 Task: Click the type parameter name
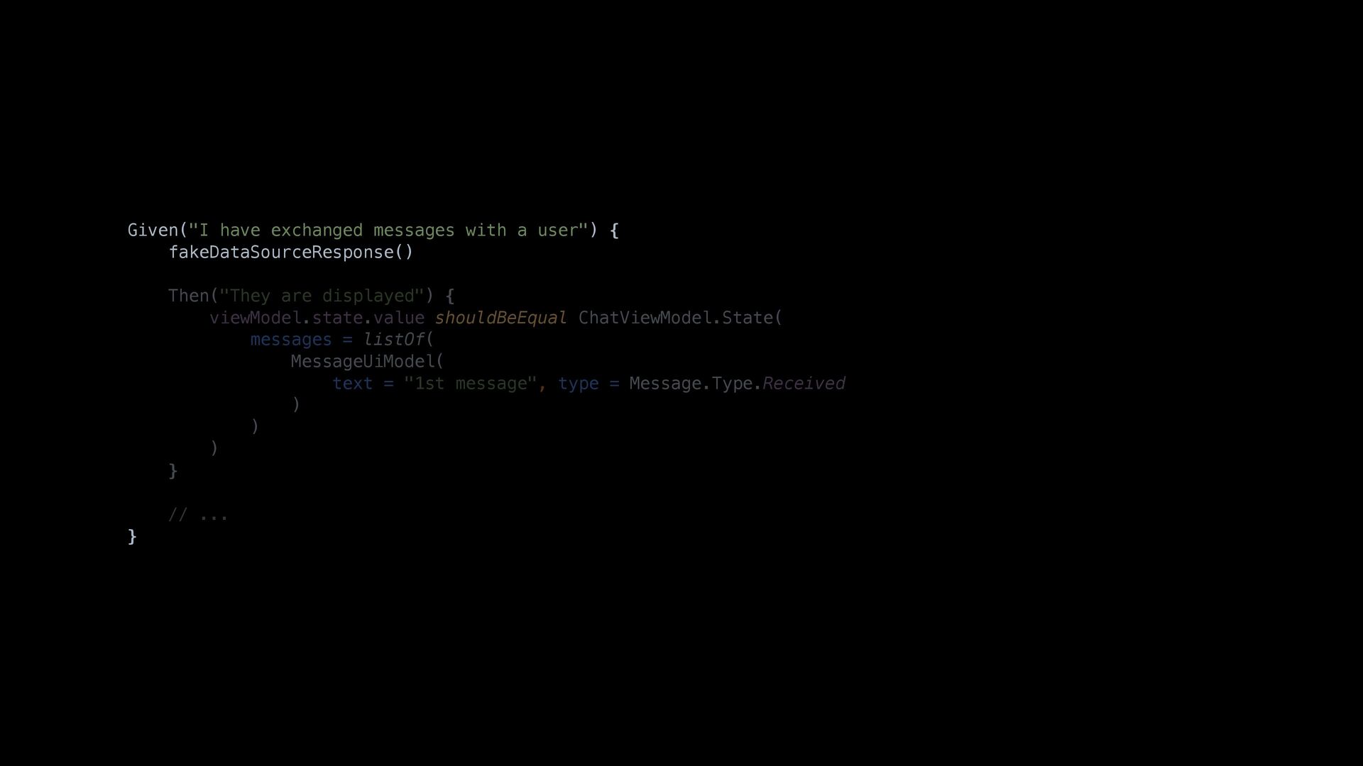579,384
